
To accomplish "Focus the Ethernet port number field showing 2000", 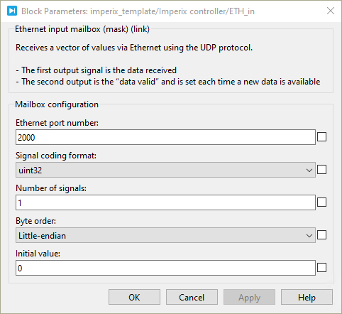I will [165, 137].
